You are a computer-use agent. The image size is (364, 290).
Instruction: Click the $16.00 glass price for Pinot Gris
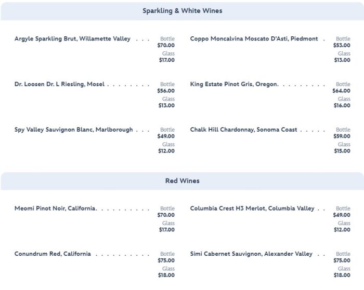[x=342, y=106]
